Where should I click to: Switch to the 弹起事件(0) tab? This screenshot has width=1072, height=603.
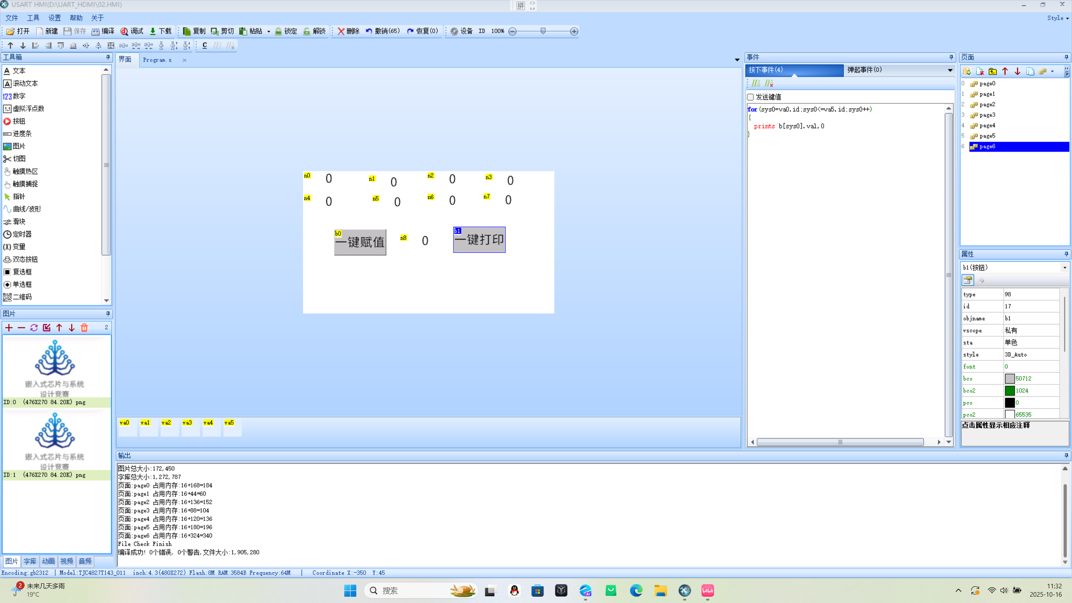pyautogui.click(x=865, y=70)
